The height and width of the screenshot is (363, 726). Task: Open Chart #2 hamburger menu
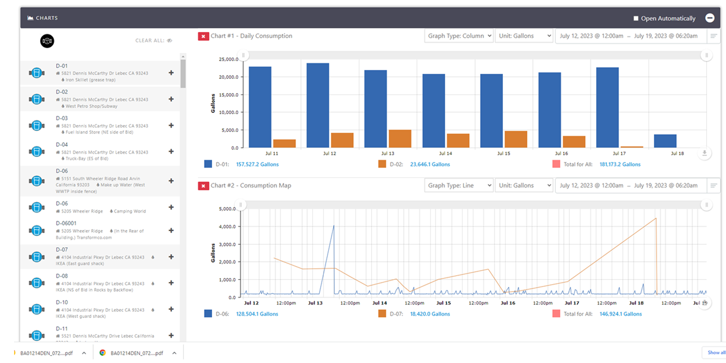click(x=713, y=186)
